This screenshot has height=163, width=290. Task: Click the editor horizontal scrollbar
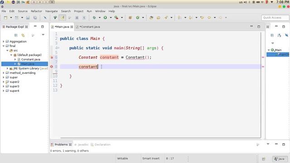[x=160, y=138]
